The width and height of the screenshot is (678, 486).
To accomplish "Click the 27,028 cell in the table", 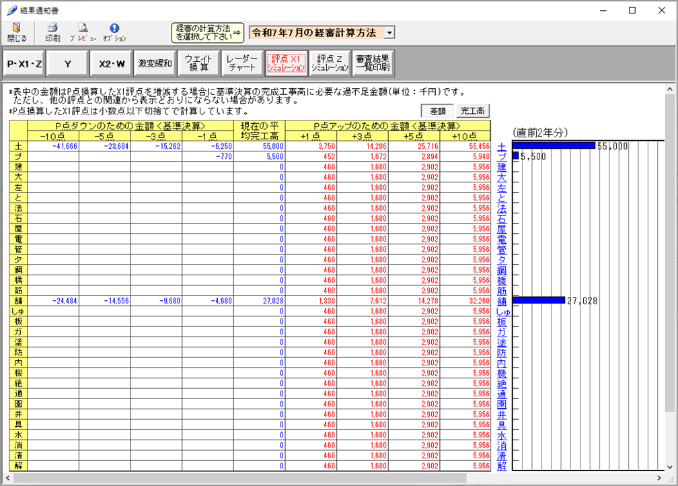I will coord(260,301).
